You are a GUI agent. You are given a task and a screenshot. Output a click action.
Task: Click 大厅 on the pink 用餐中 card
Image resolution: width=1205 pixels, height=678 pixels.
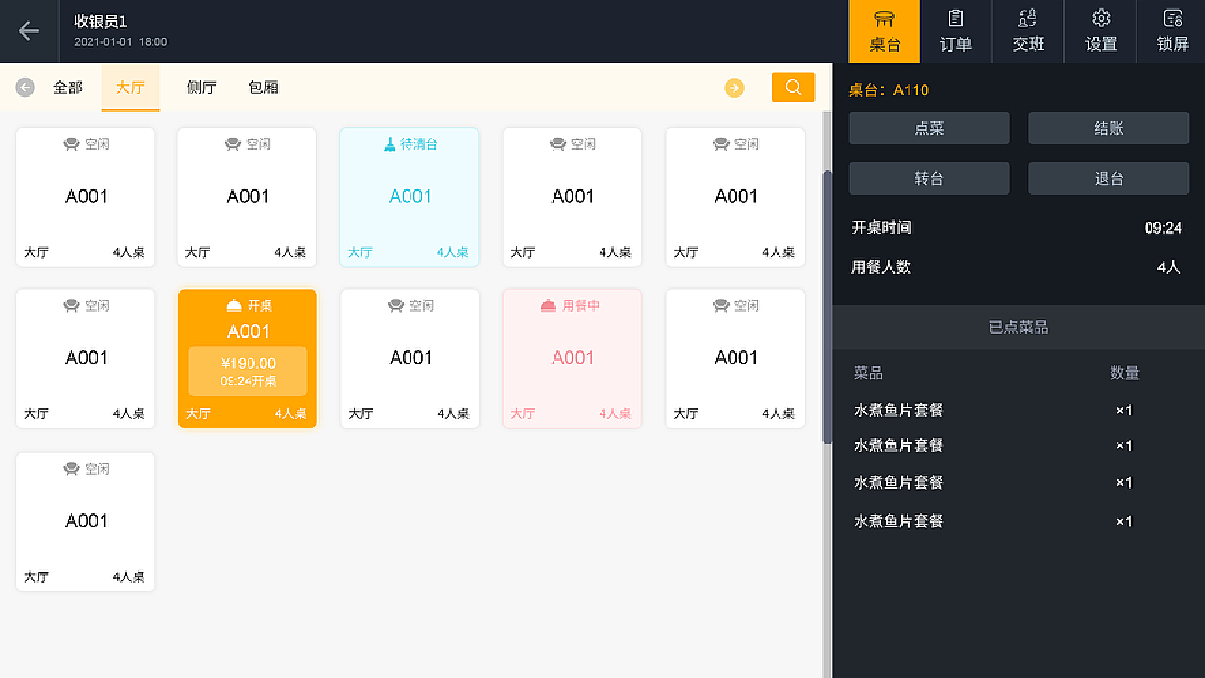(x=522, y=413)
